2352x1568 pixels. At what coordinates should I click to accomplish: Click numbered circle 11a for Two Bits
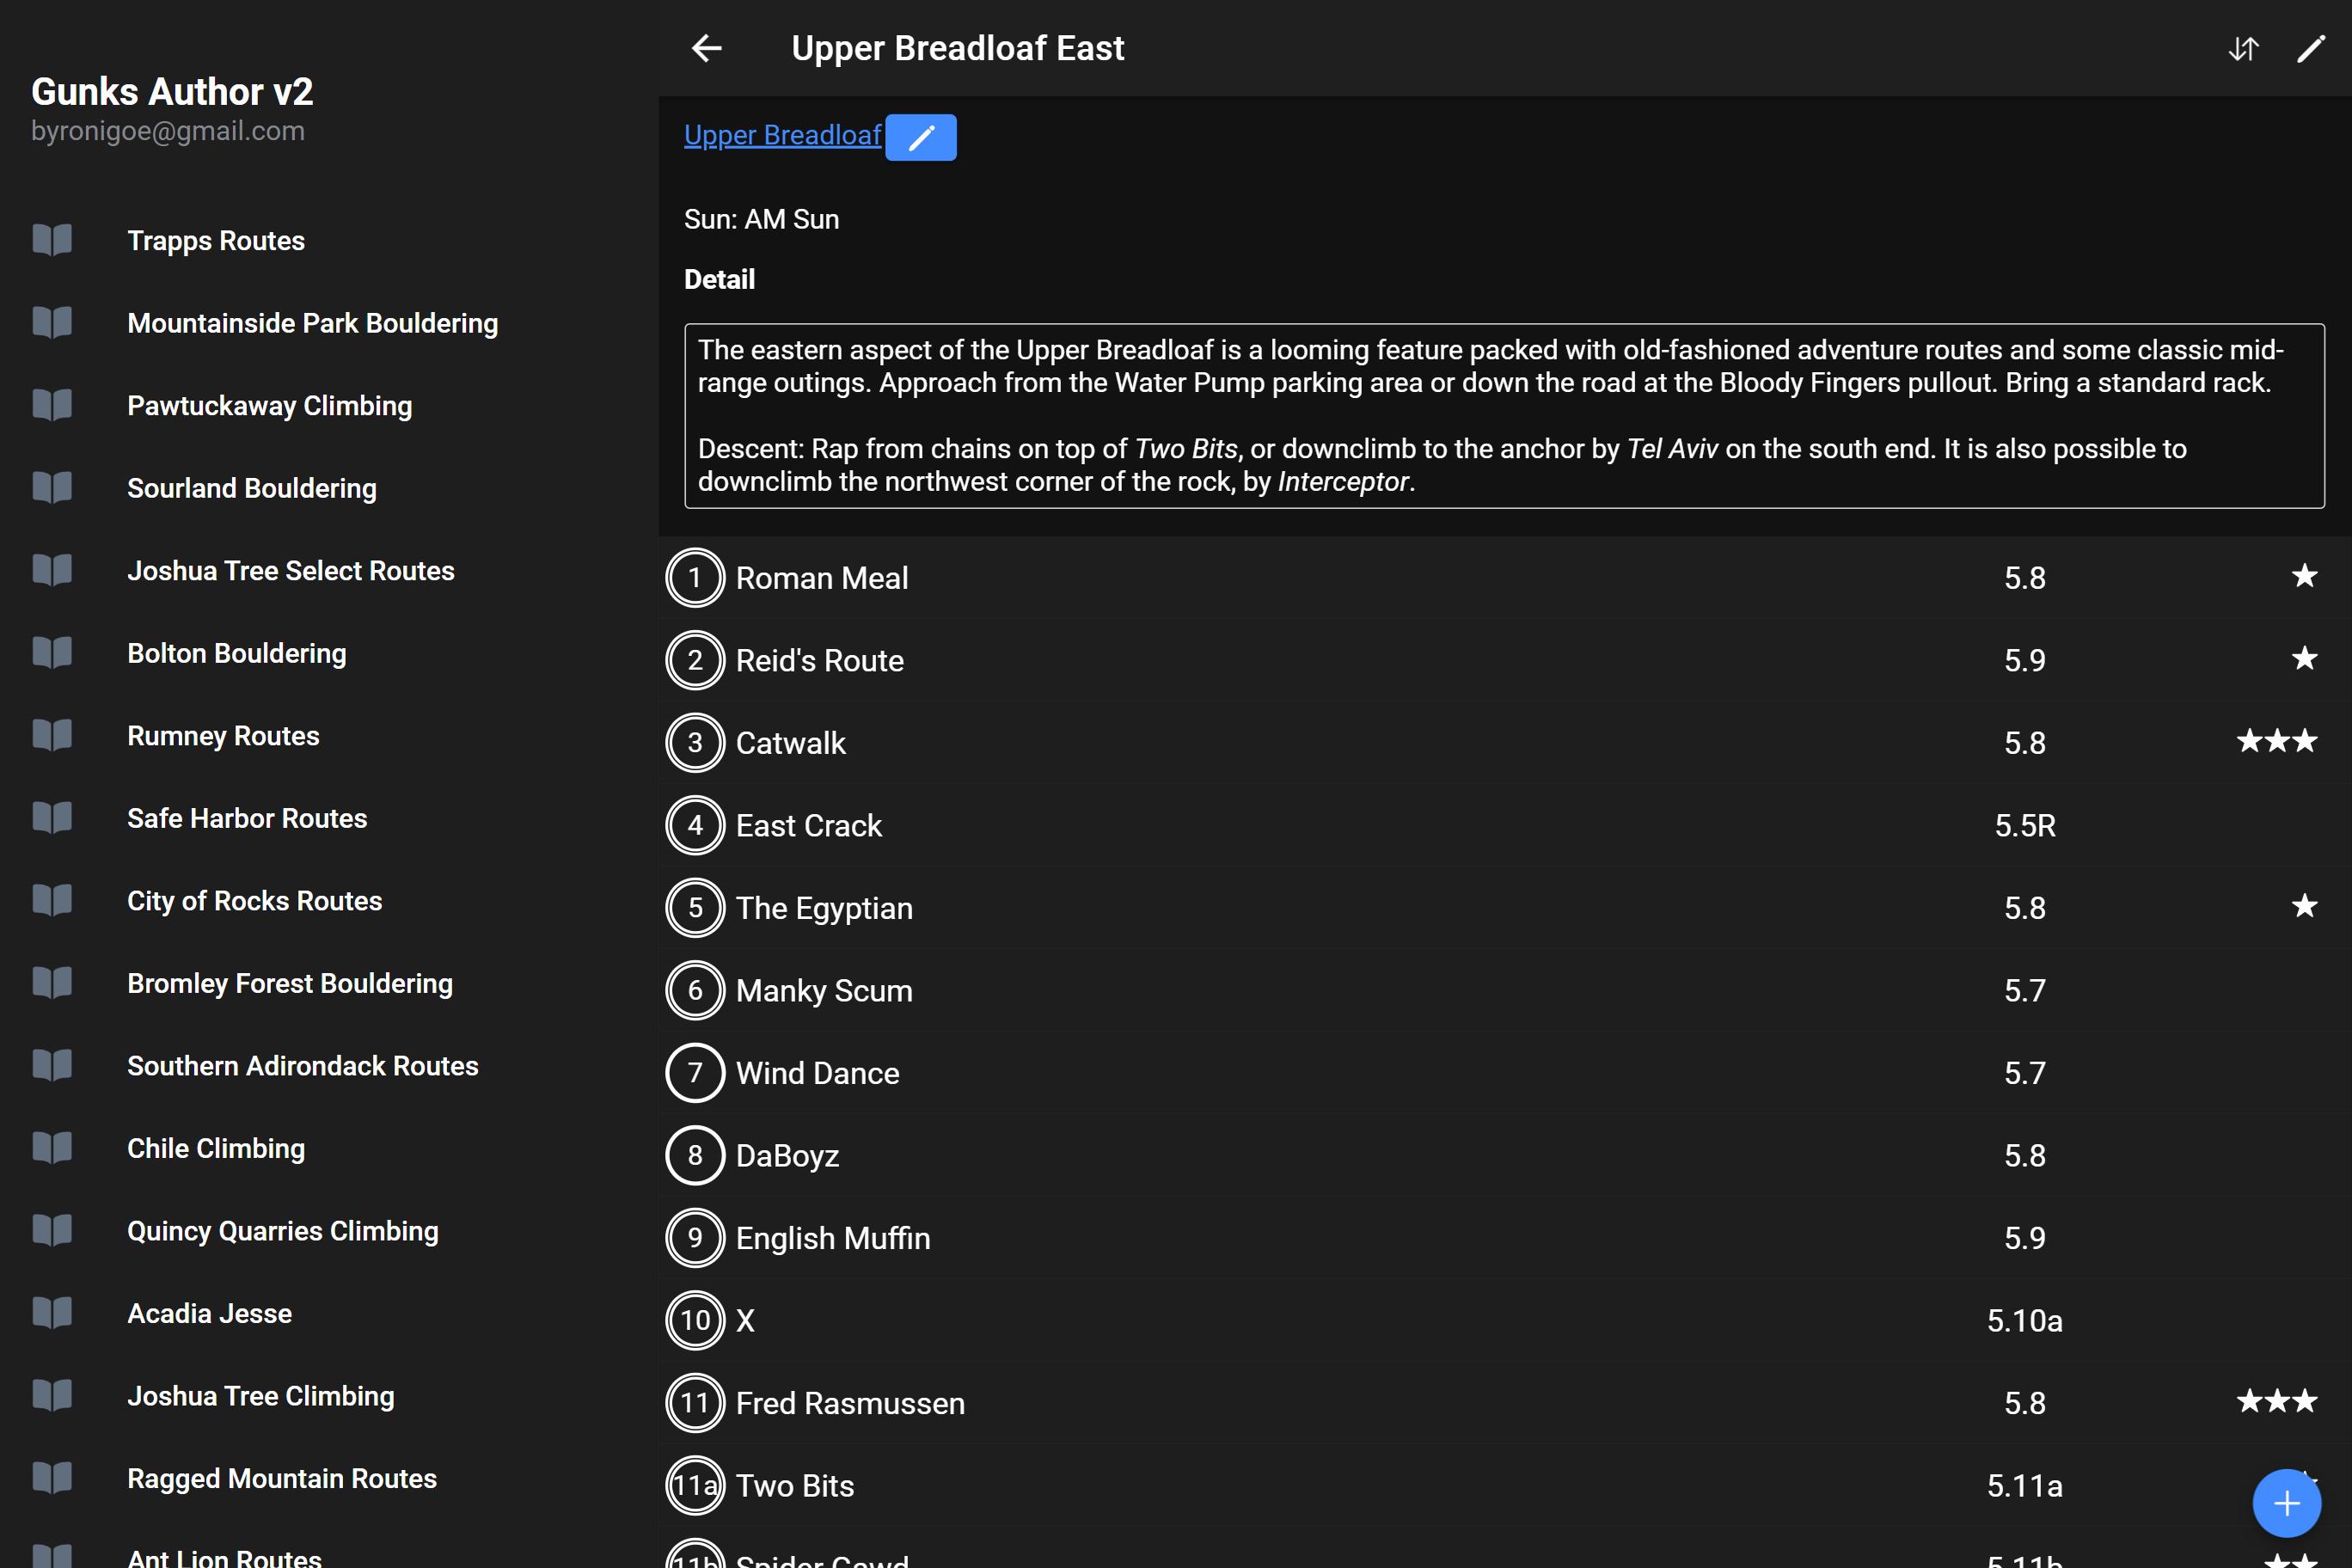[x=695, y=1485]
